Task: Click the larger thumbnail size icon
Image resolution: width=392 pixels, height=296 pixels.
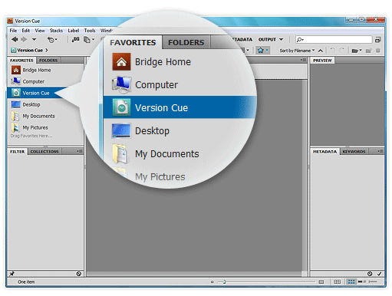Action: tap(321, 282)
